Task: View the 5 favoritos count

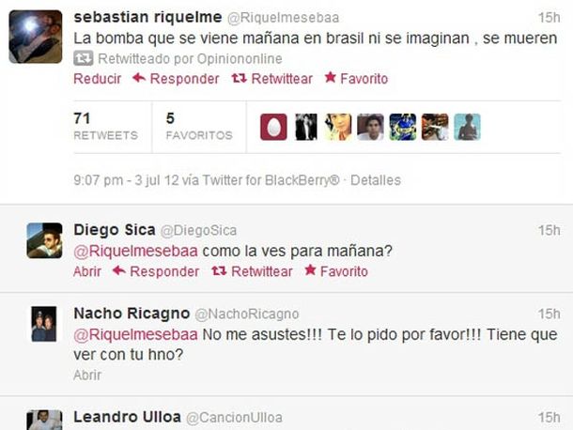Action: pos(199,127)
